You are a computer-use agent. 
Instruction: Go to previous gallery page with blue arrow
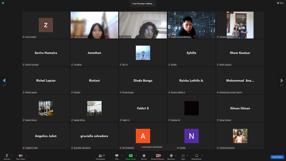(x=4, y=80)
